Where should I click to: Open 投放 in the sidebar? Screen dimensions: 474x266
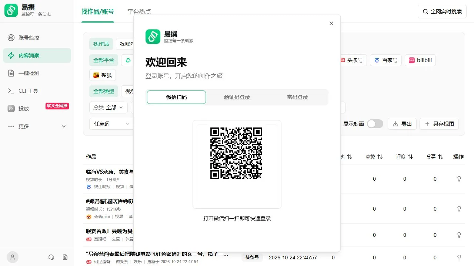(x=37, y=109)
